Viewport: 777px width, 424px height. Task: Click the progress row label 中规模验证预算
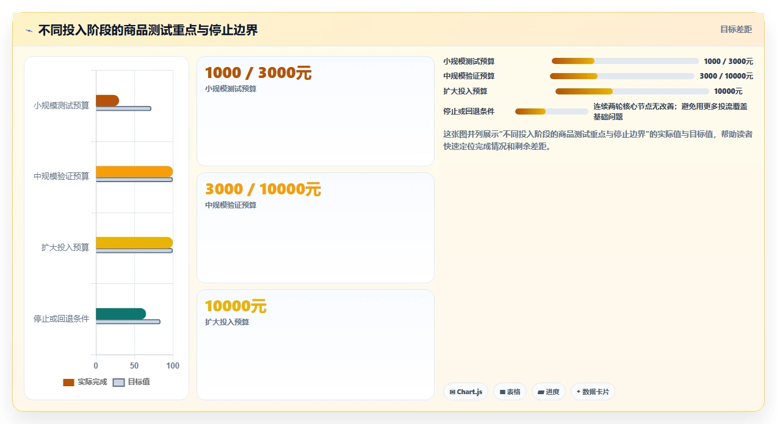click(469, 76)
